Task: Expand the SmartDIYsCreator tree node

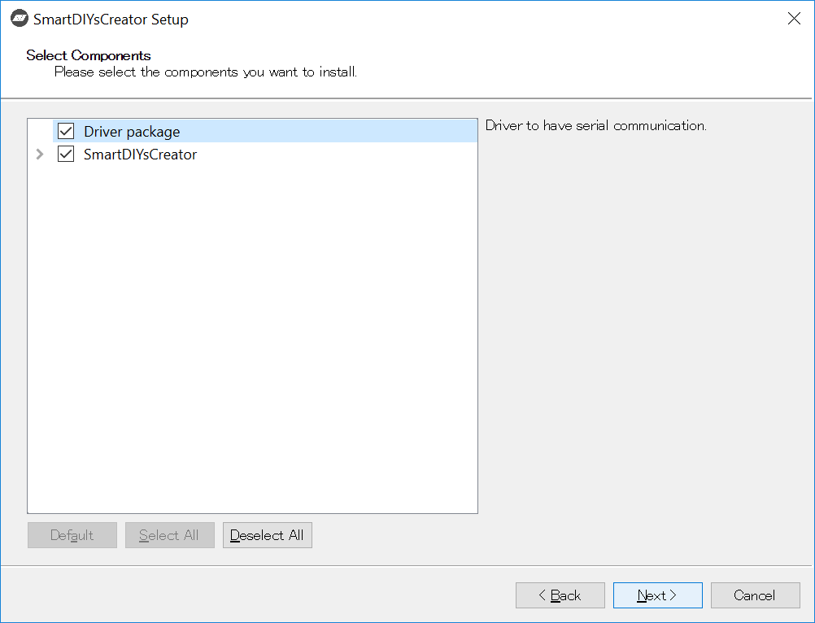Action: 40,155
